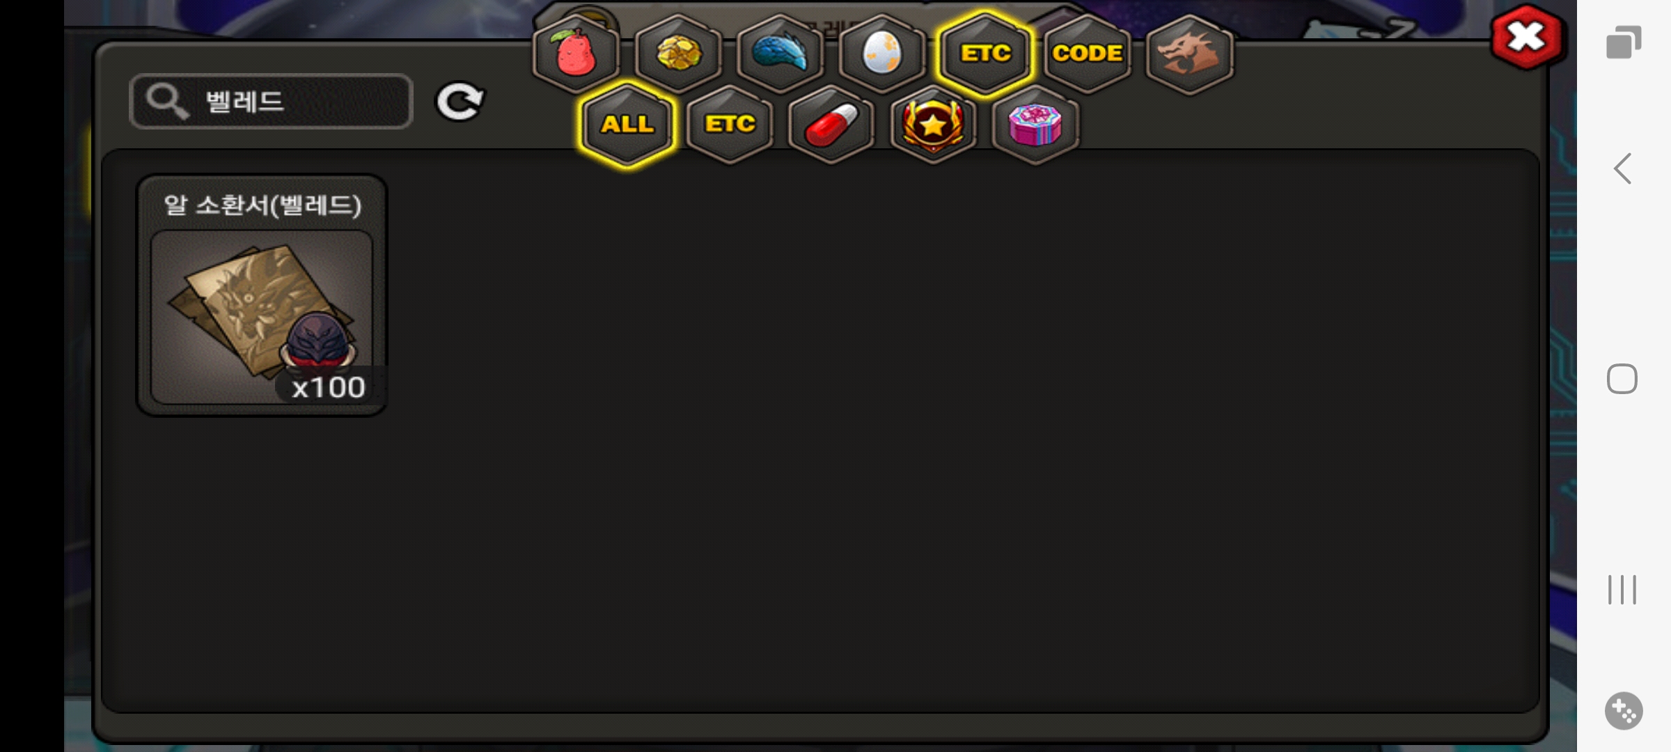Tap the Android home button

tap(1622, 379)
